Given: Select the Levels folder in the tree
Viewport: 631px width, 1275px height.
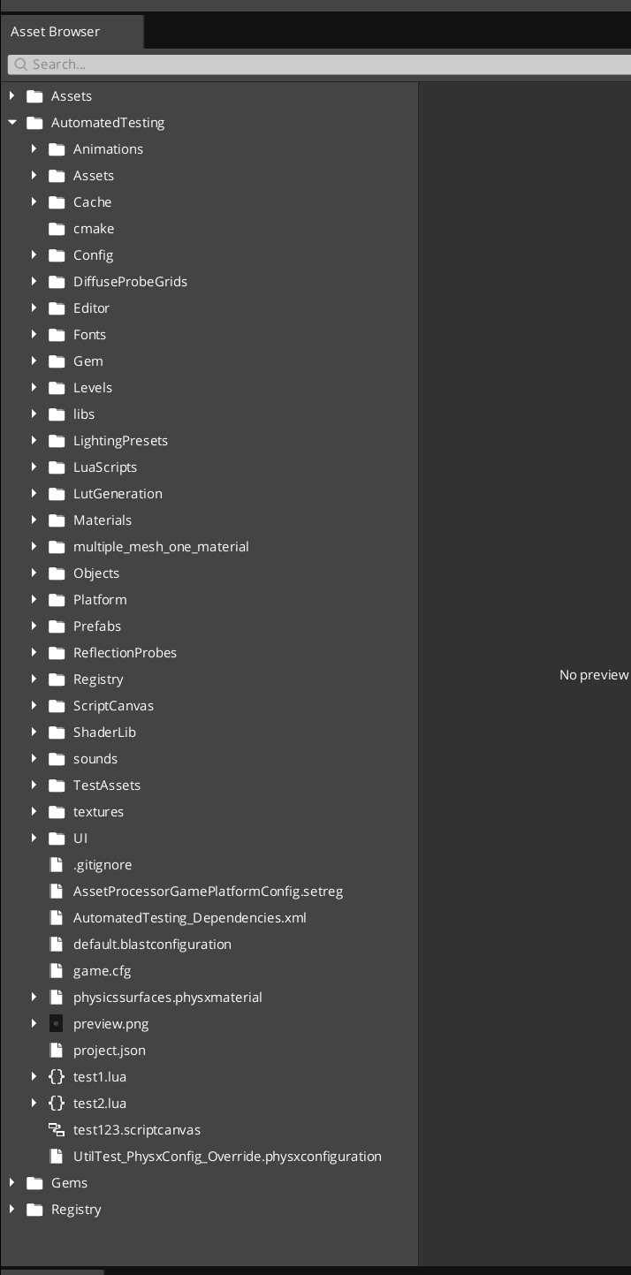Looking at the screenshot, I should 94,387.
